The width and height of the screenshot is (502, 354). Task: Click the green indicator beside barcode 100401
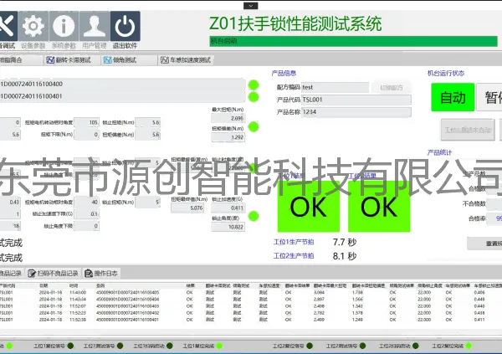click(x=254, y=97)
